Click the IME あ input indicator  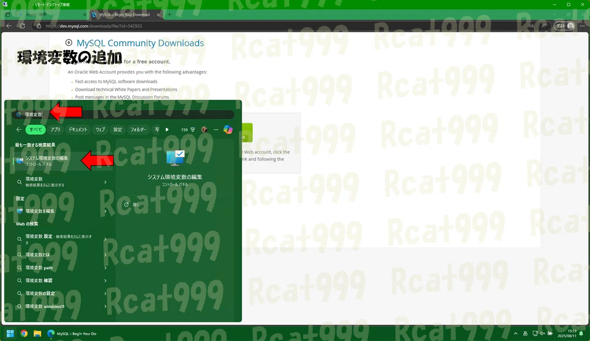point(526,333)
